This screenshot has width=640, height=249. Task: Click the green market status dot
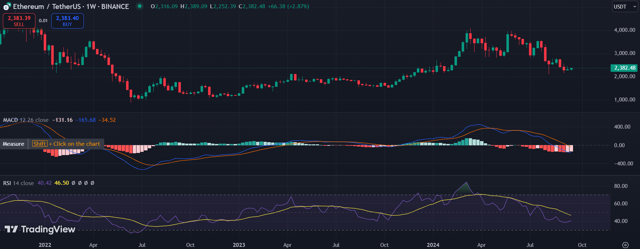coord(139,6)
